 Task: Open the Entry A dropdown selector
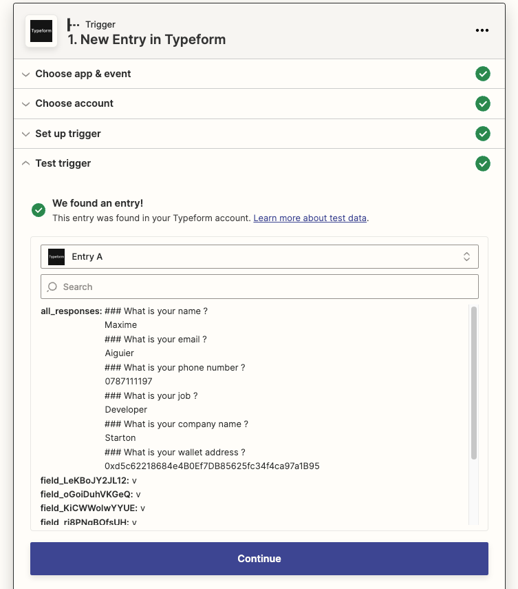point(259,256)
